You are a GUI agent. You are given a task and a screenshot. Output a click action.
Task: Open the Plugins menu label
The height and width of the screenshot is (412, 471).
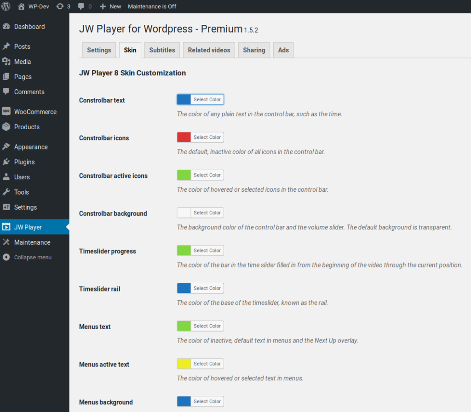[24, 162]
